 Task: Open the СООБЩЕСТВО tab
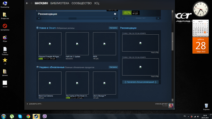pyautogui.click(x=82, y=3)
